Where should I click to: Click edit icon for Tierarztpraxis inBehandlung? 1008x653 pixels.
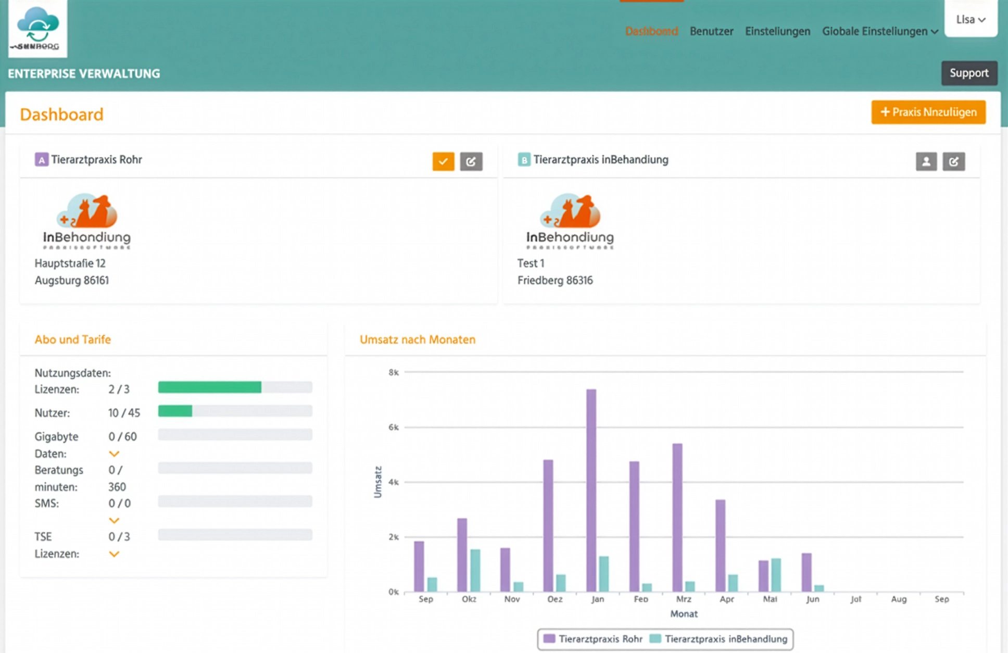coord(954,161)
